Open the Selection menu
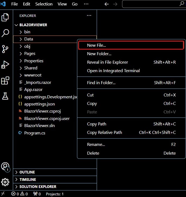The height and width of the screenshot is (197, 186). pos(44,4)
